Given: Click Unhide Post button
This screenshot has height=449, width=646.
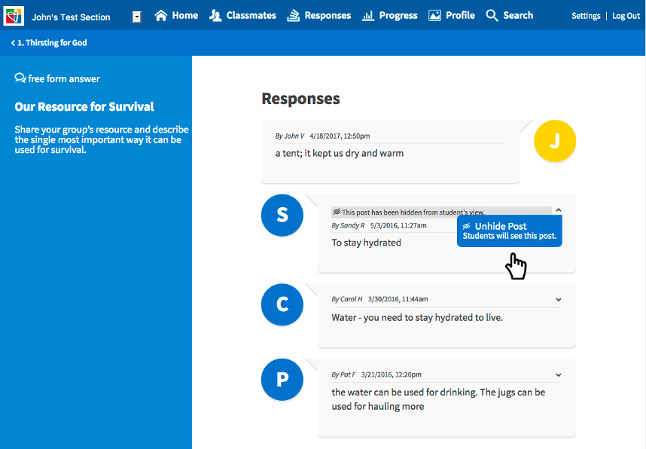Looking at the screenshot, I should pyautogui.click(x=509, y=231).
